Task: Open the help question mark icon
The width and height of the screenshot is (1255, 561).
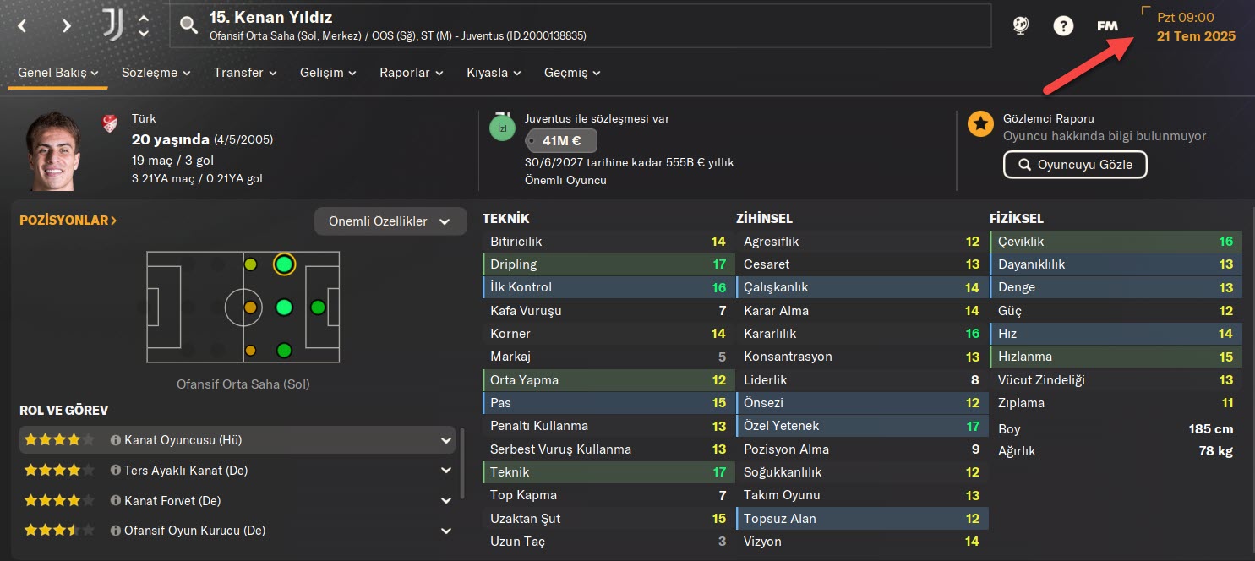Action: (x=1063, y=25)
